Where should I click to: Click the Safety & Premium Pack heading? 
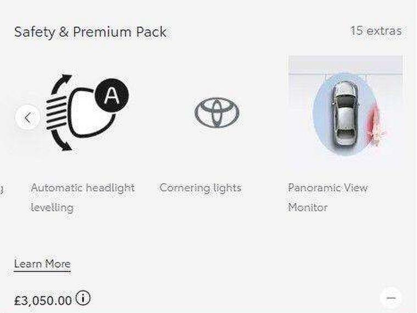coord(91,32)
